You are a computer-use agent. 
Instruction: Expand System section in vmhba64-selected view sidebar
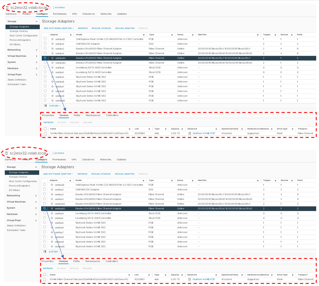click(37, 62)
